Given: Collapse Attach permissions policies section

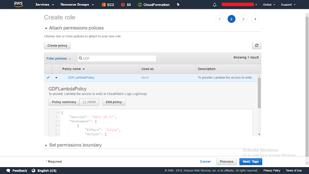Looking at the screenshot, I should pyautogui.click(x=46, y=28).
